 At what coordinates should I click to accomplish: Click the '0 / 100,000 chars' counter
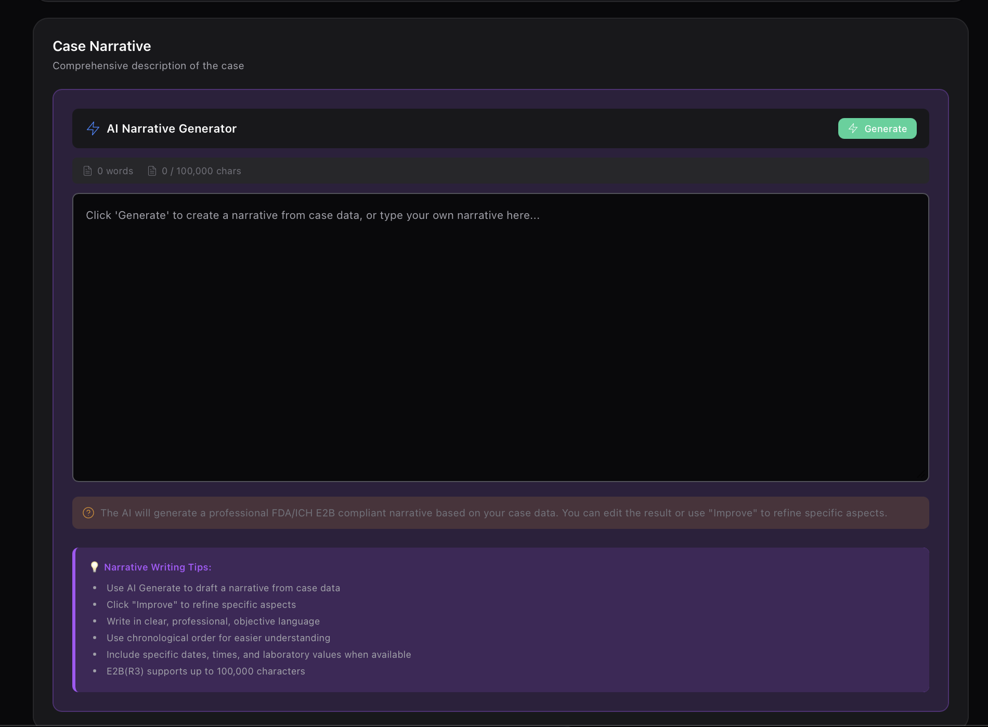[201, 171]
